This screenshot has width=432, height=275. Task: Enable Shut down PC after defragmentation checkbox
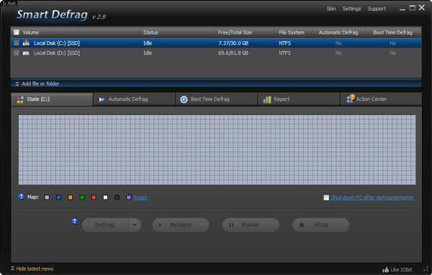click(x=326, y=197)
